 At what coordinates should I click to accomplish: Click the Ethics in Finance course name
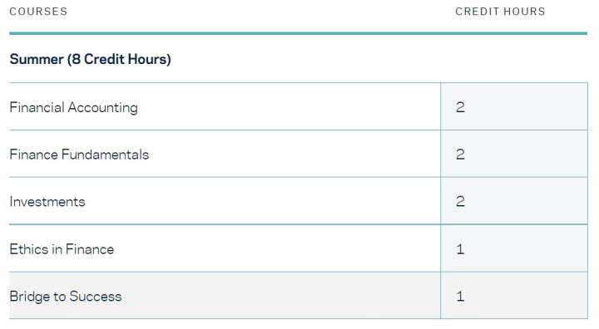pyautogui.click(x=62, y=249)
